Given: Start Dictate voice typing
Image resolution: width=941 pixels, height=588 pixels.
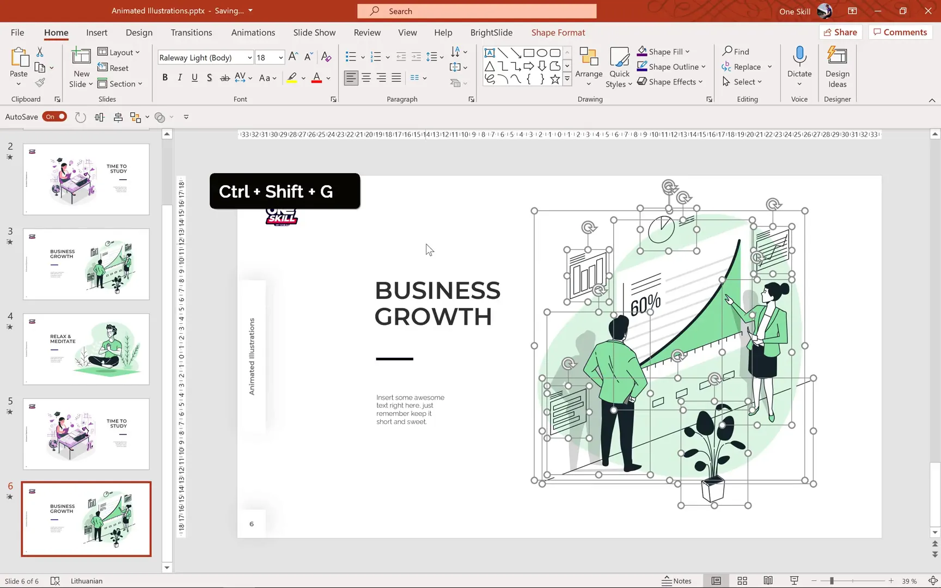Looking at the screenshot, I should coord(799,62).
